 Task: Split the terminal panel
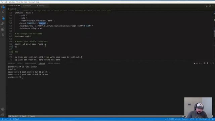205,63
